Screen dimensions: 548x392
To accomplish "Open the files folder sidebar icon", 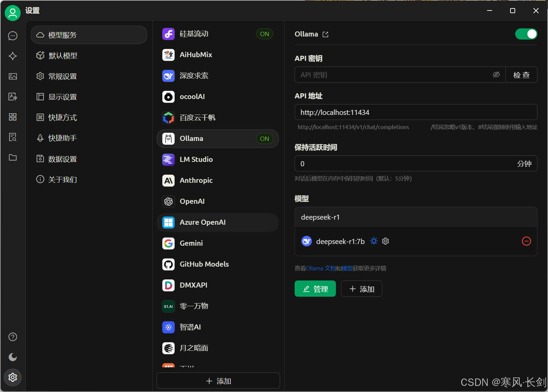I will (13, 157).
